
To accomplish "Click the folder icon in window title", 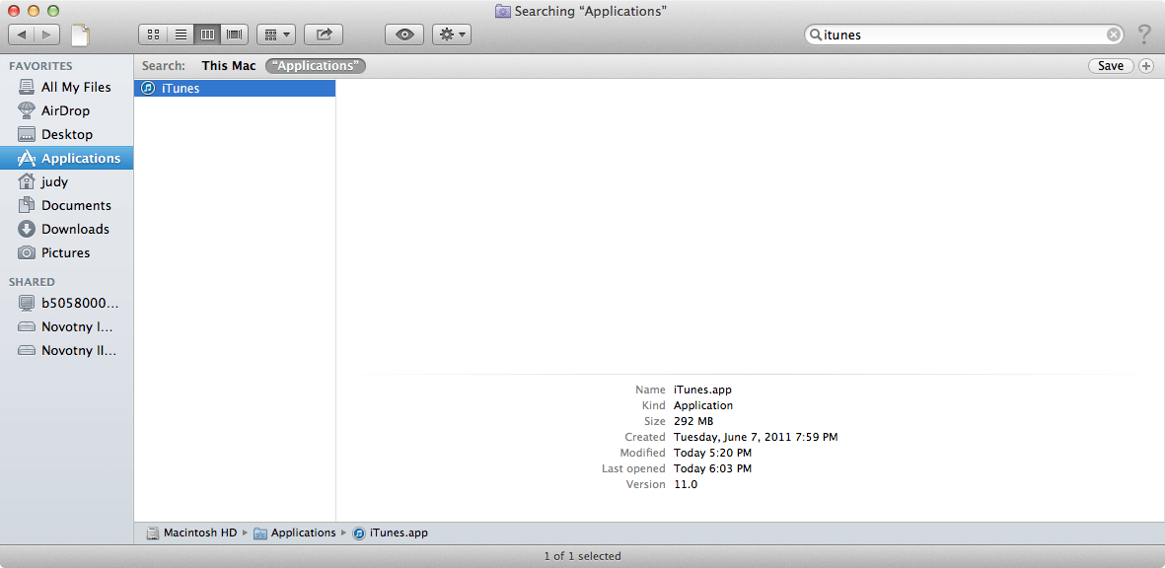I will (502, 11).
